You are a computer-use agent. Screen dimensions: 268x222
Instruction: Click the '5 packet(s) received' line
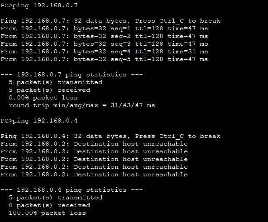coord(49,90)
